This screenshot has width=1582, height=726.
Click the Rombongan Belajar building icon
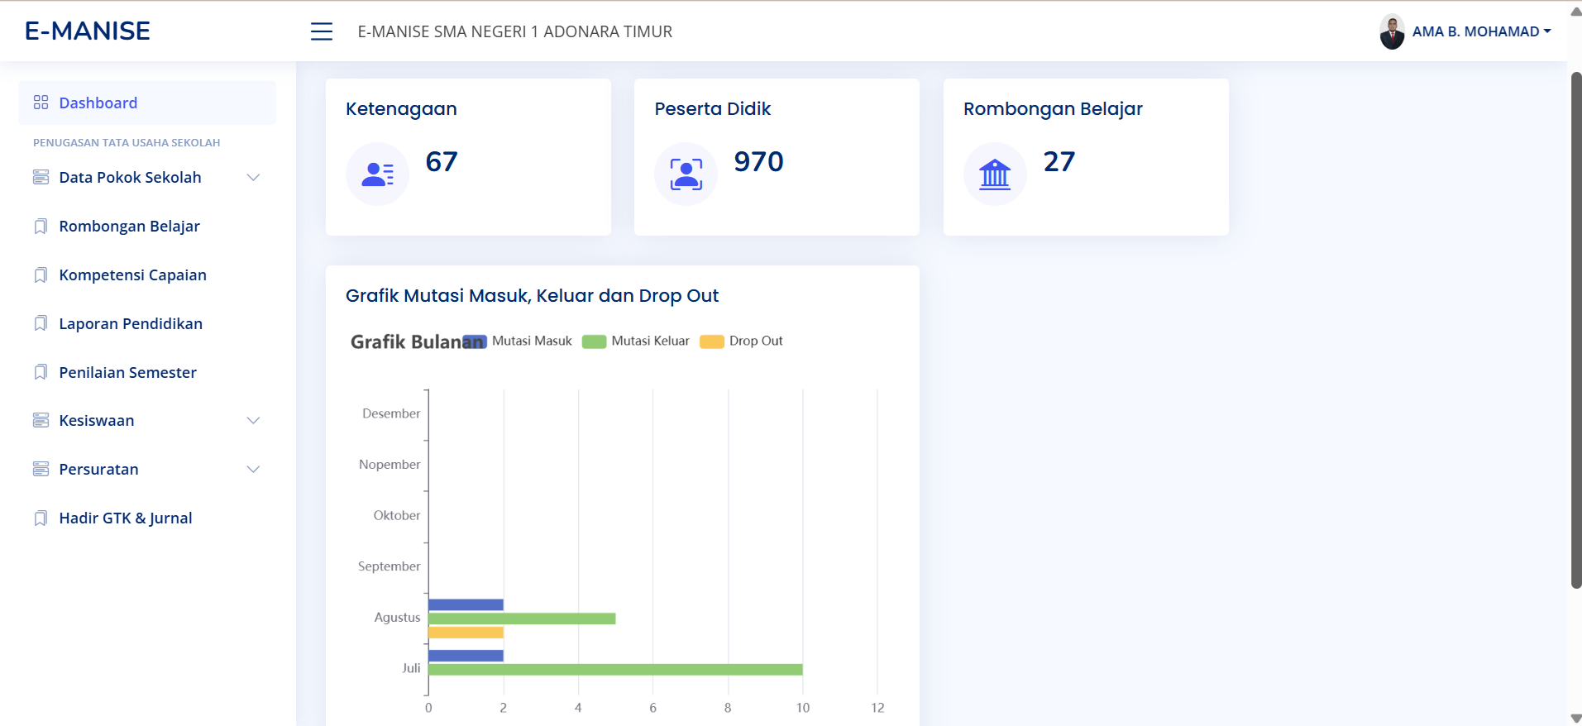pos(994,174)
